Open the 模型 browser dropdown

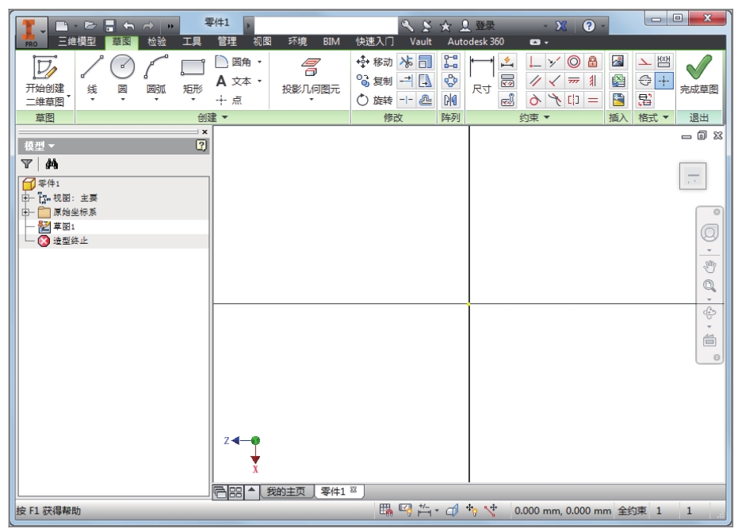[40, 146]
